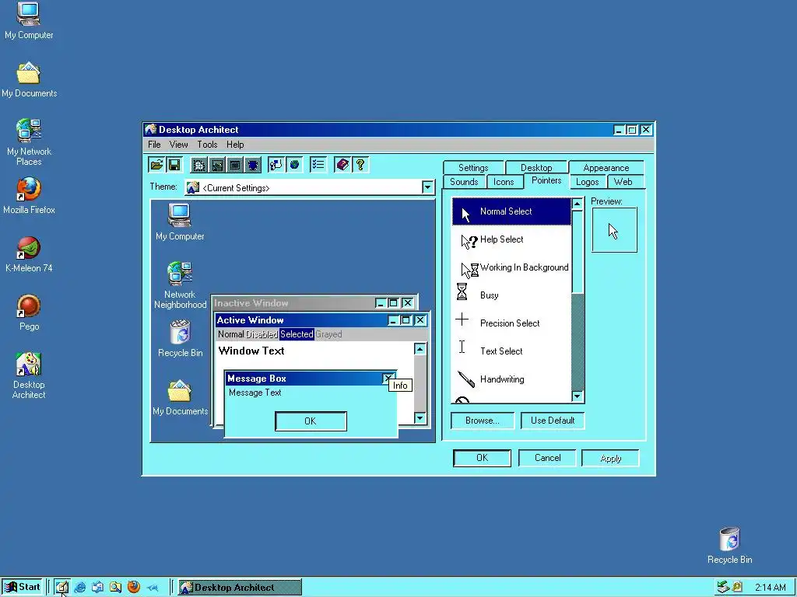Screen dimensions: 797x597
Task: Click the checkered toolbar icon with dark rectangle
Action: [235, 165]
